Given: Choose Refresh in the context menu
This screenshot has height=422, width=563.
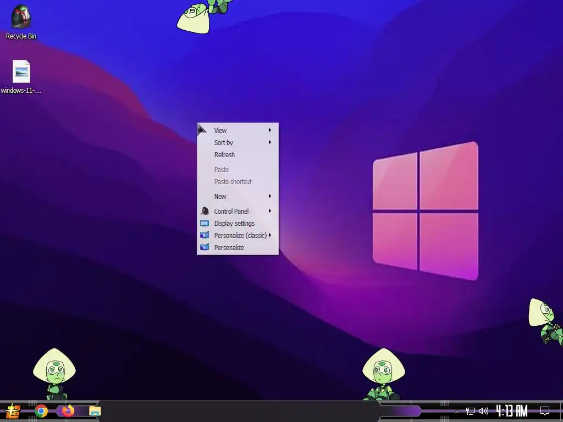Looking at the screenshot, I should (238, 154).
